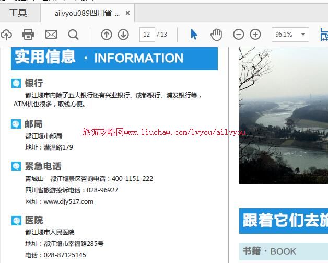Switch to the 工具 tab
This screenshot has height=263, width=328.
(x=18, y=13)
